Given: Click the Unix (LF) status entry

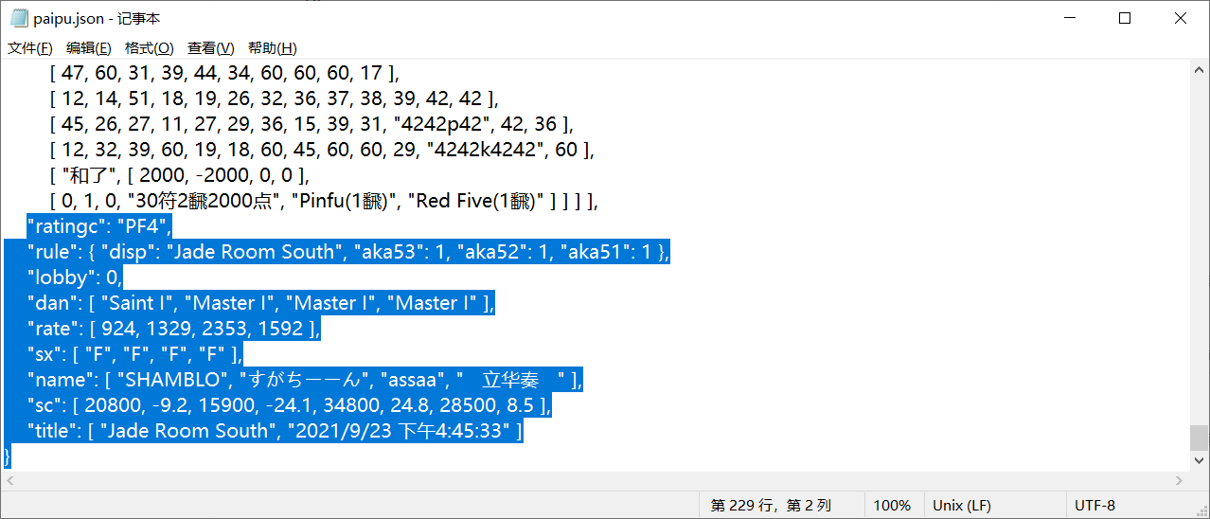Looking at the screenshot, I should pos(962,506).
